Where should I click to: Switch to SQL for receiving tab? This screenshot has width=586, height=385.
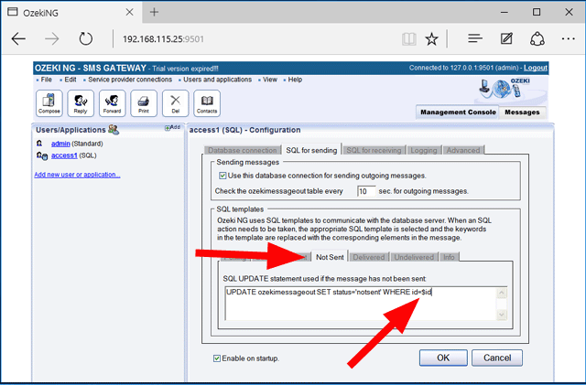(374, 150)
